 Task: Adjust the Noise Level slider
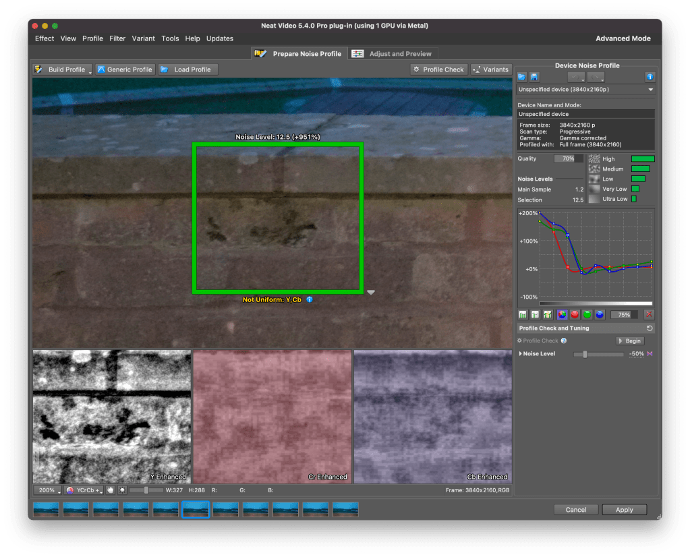[x=585, y=354]
